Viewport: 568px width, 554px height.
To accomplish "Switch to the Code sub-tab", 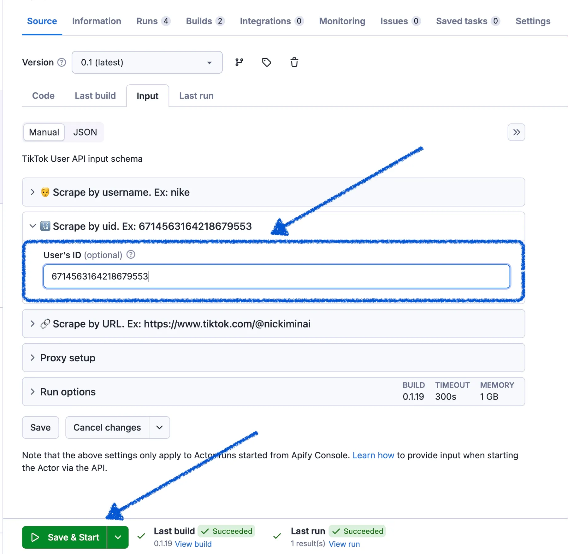I will pyautogui.click(x=43, y=96).
